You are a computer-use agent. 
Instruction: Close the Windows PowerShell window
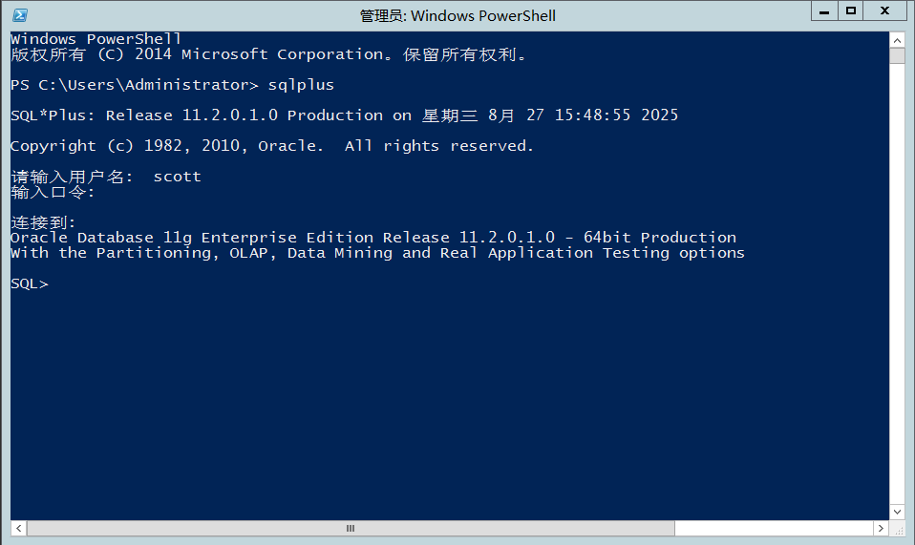coord(884,11)
